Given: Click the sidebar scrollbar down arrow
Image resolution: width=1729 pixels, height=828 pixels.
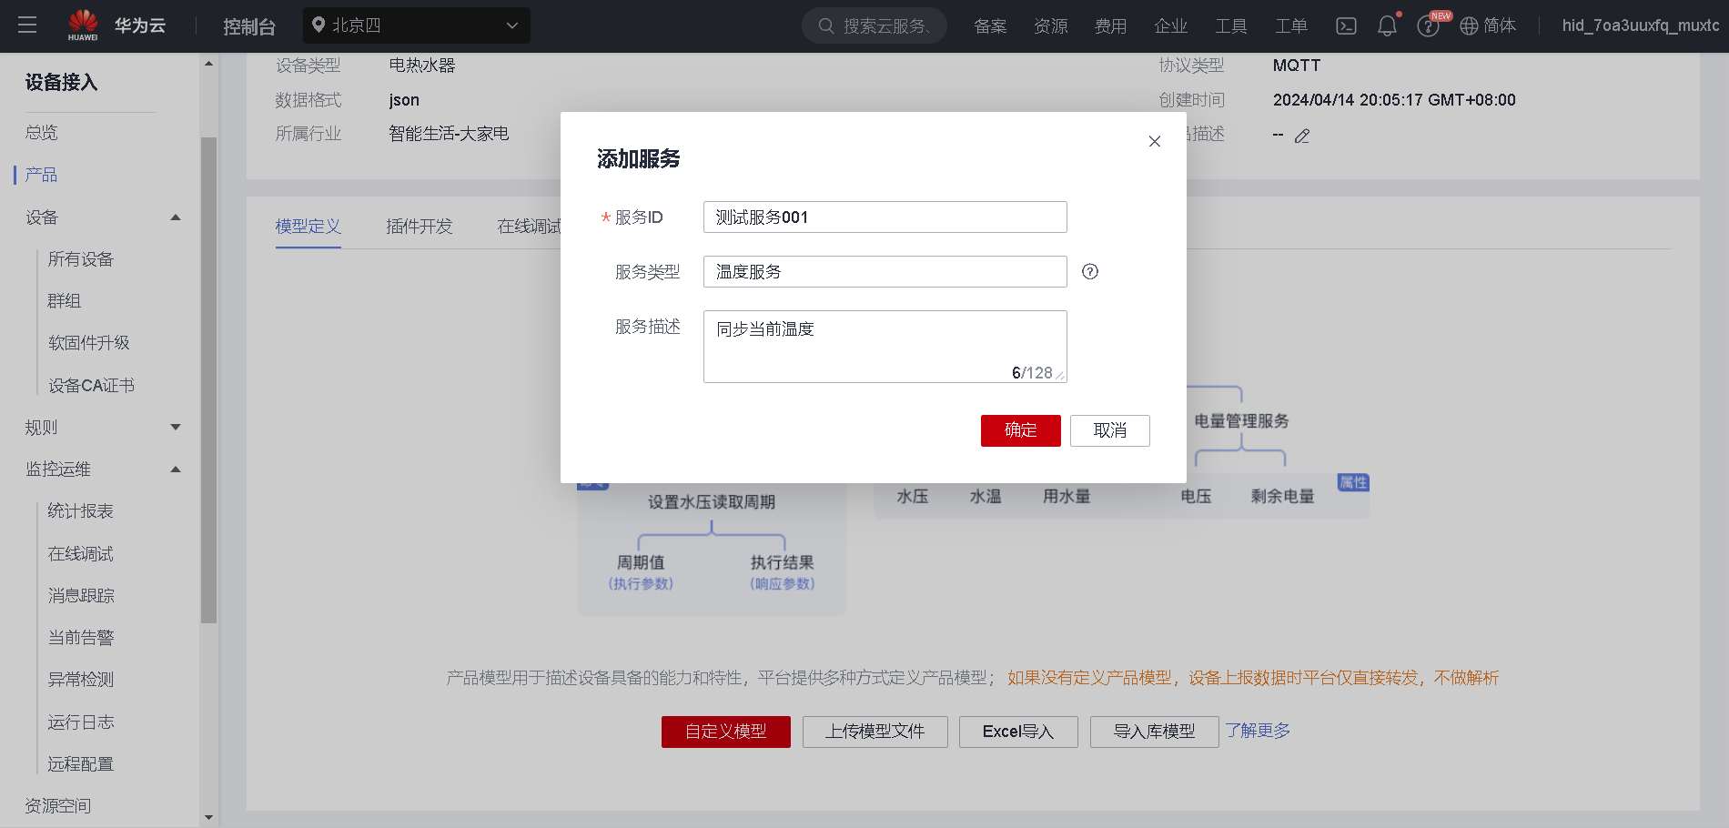Looking at the screenshot, I should click(208, 818).
